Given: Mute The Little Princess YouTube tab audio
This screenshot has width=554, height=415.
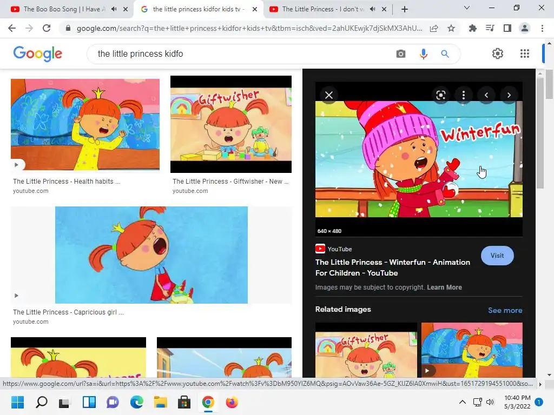Looking at the screenshot, I should (372, 9).
